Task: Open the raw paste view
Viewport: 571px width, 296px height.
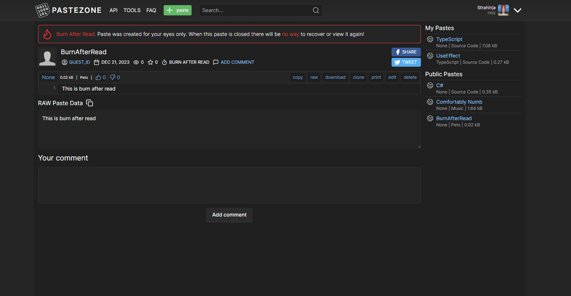Action: click(x=314, y=77)
